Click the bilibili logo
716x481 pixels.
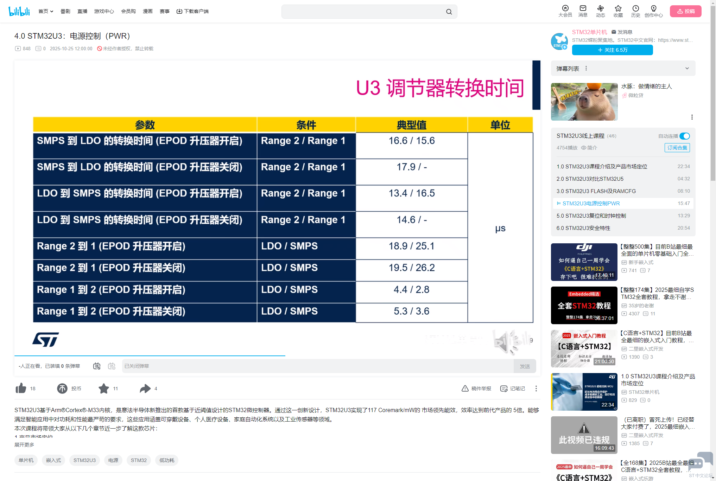click(19, 11)
